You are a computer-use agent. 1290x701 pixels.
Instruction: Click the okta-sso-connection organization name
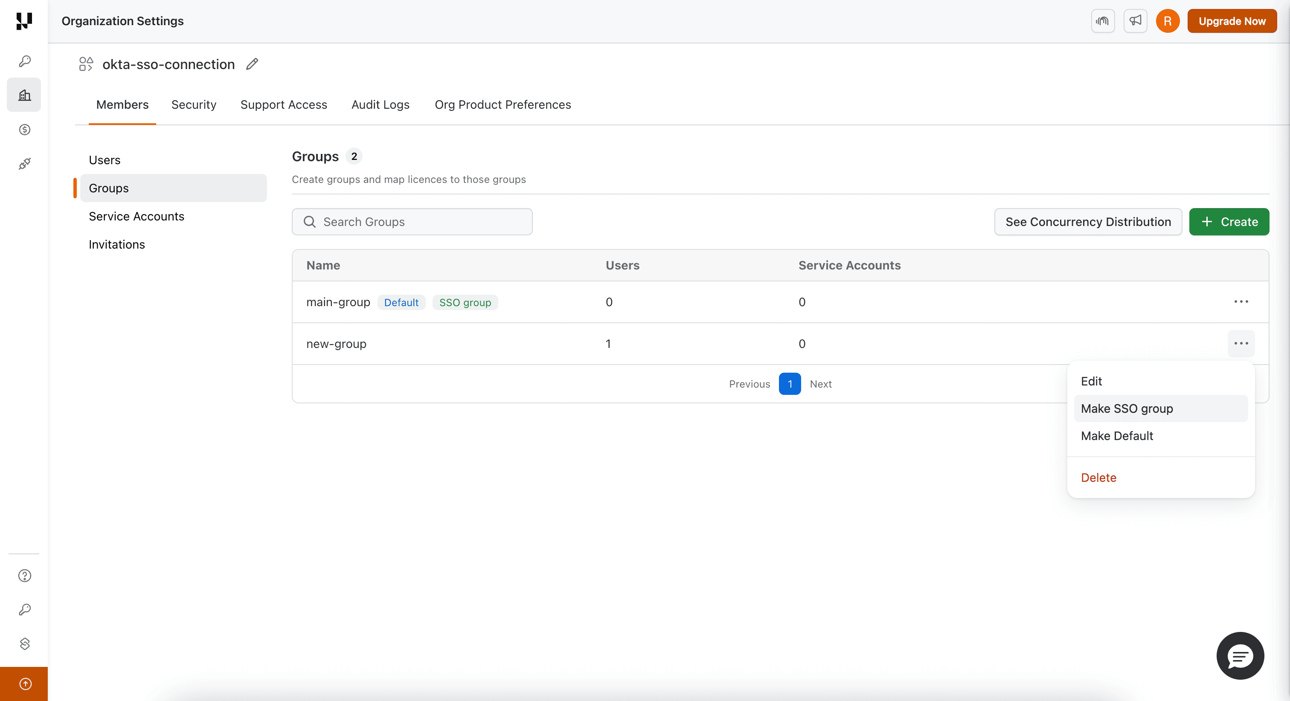click(168, 64)
